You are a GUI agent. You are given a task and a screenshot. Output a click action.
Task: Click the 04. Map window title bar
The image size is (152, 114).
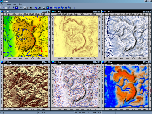click(x=72, y=12)
